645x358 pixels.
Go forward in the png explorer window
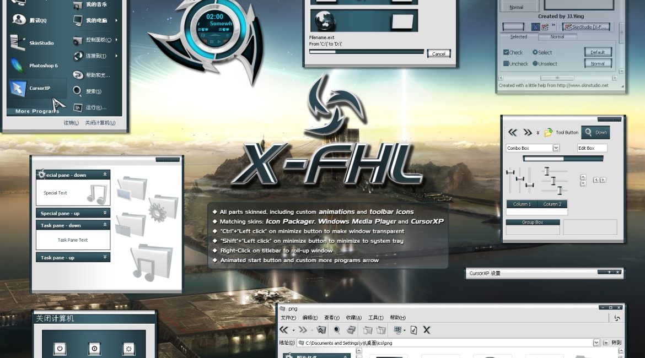point(303,330)
